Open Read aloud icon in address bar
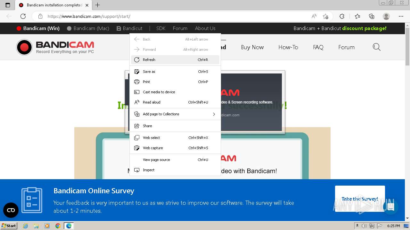This screenshot has height=230, width=410. pyautogui.click(x=314, y=16)
